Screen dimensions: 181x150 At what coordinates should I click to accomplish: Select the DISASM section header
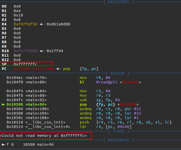coord(118,73)
